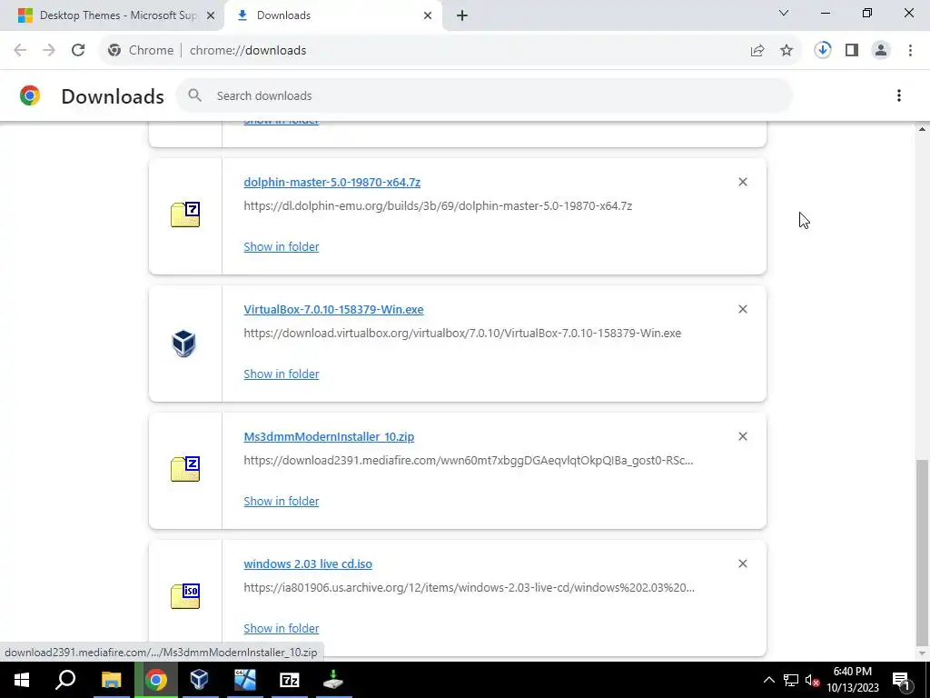Screen dimensions: 930x698
Task: Share this page icon
Action: click(x=757, y=51)
